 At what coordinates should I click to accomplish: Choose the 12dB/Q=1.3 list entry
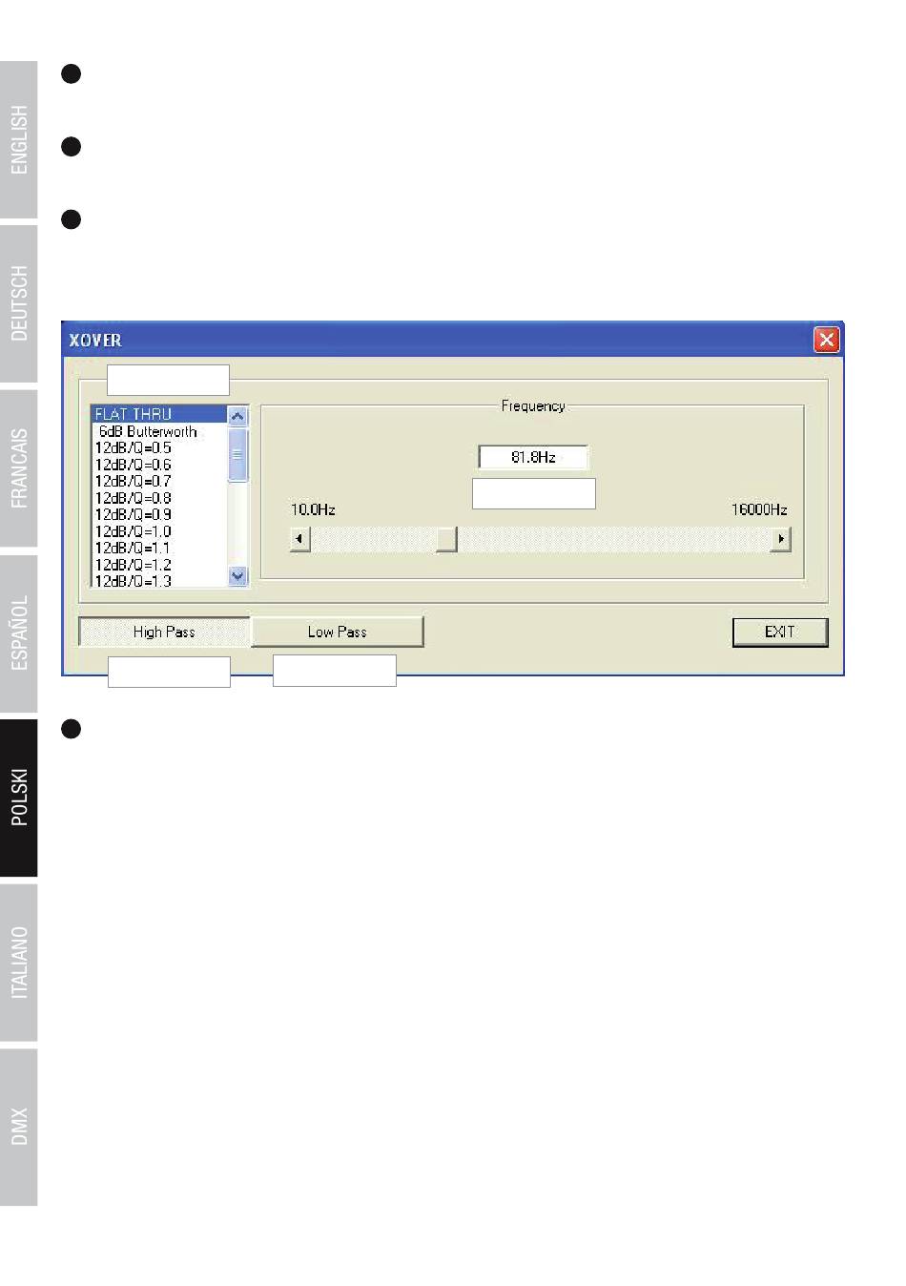(x=134, y=581)
